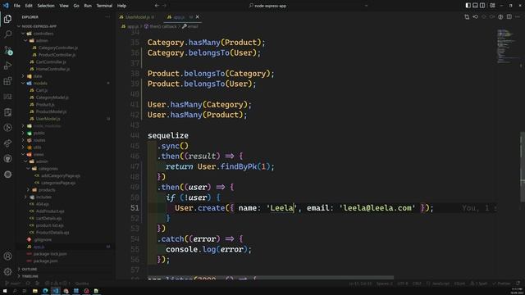
Task: Click the open changes icon in editor toolbar
Action: [467, 16]
